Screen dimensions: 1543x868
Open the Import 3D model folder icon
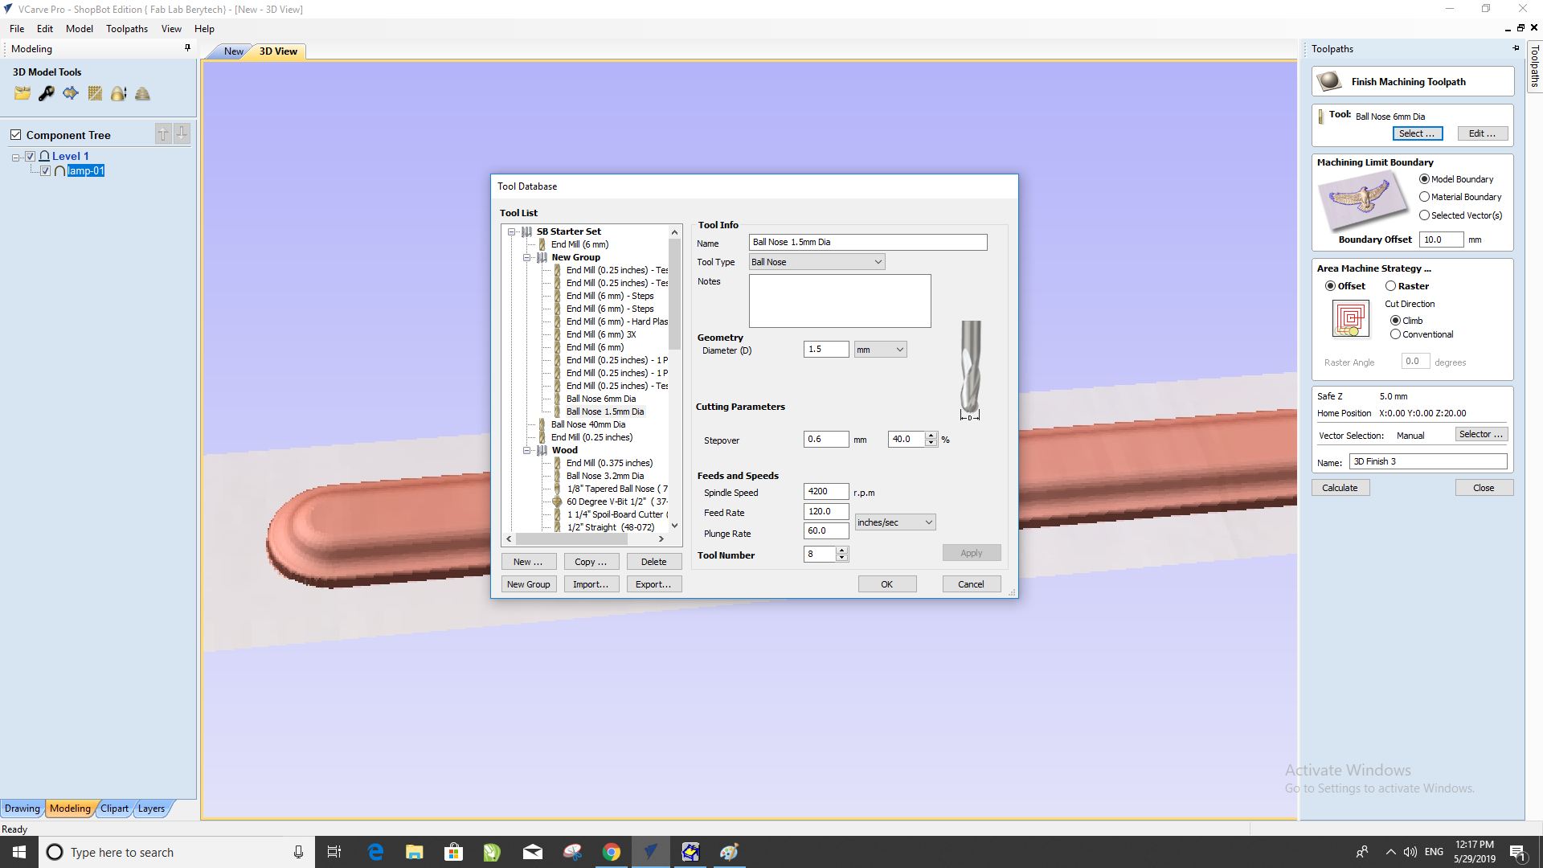[x=23, y=93]
